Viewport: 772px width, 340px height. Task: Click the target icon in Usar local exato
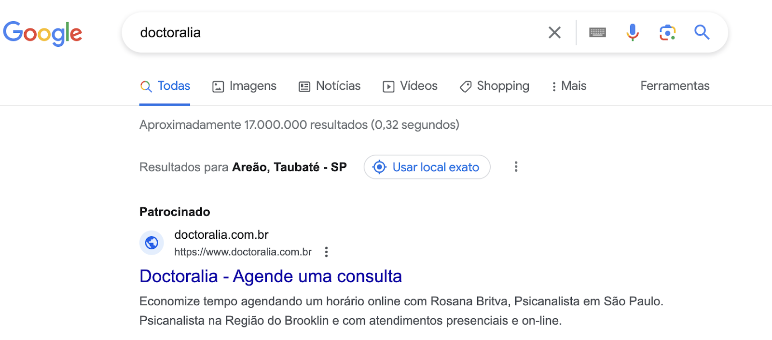coord(380,167)
